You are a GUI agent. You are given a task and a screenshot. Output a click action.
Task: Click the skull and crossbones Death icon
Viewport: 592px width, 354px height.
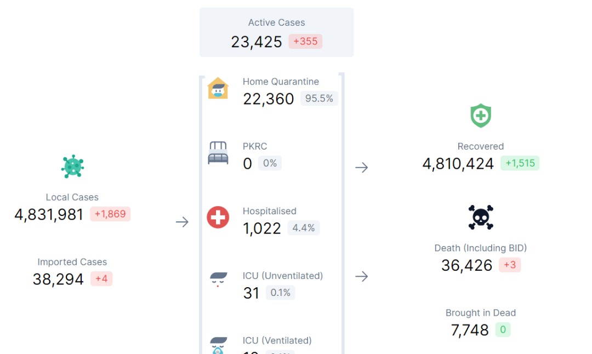(x=481, y=218)
